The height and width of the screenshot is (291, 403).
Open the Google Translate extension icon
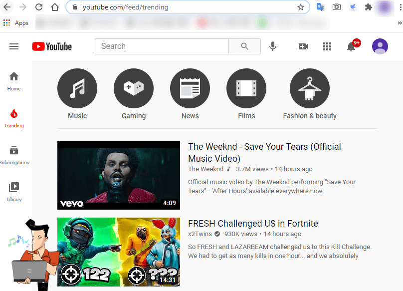coord(320,7)
